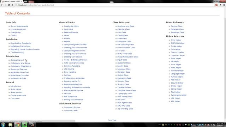Viewport: 226px width, 127px height.
Task: Click the red adblock extension icon
Action: 216,5
